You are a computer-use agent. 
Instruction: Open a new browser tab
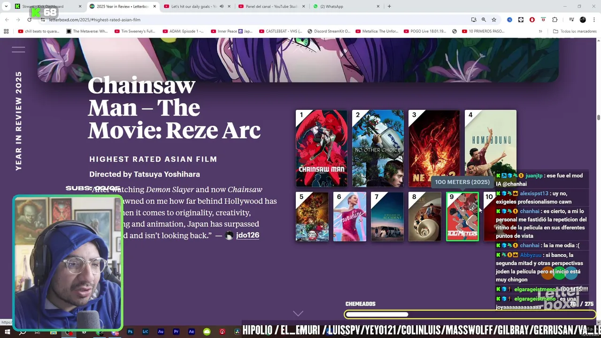(x=389, y=7)
